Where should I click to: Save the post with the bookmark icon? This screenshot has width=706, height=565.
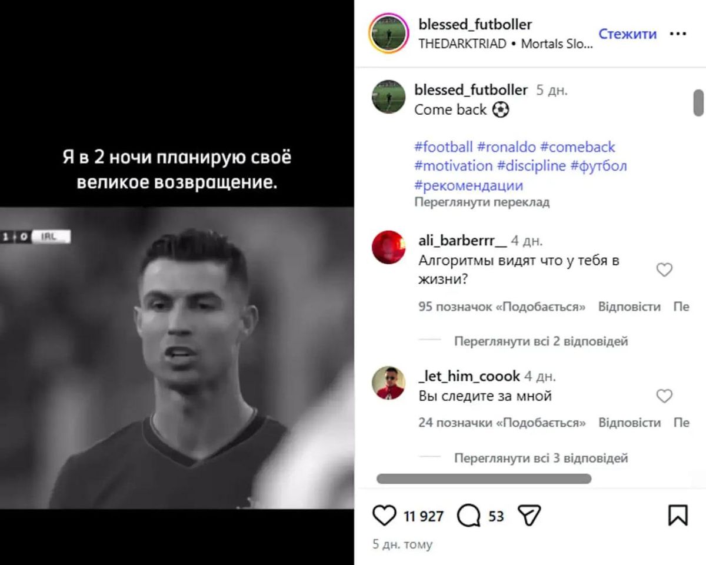[x=678, y=516]
